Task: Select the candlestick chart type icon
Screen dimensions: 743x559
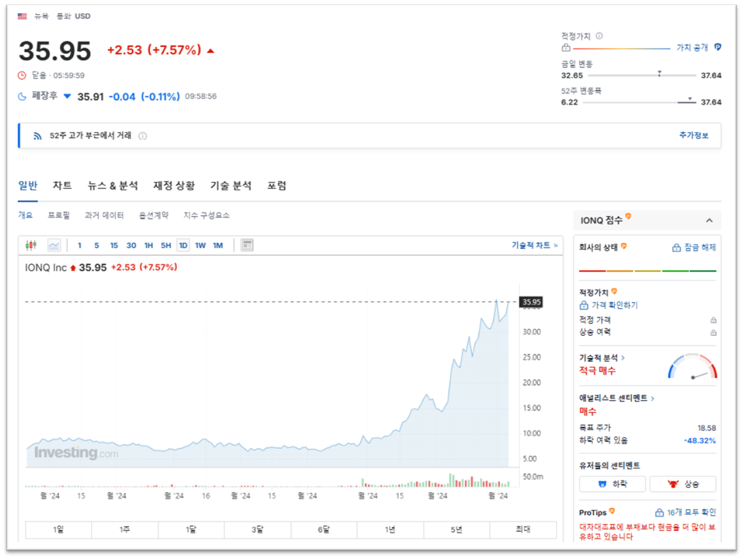Action: (x=31, y=245)
